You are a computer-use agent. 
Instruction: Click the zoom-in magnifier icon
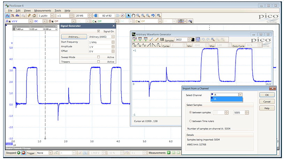pyautogui.click(x=143, y=16)
